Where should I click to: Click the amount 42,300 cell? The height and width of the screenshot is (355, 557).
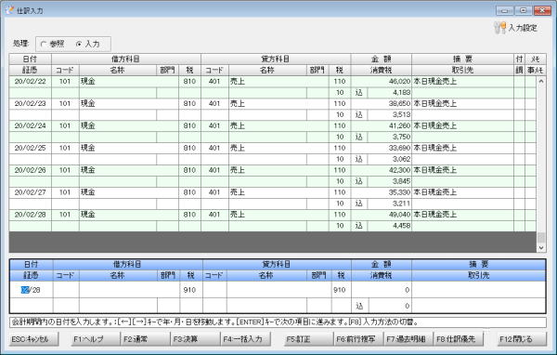(x=382, y=170)
